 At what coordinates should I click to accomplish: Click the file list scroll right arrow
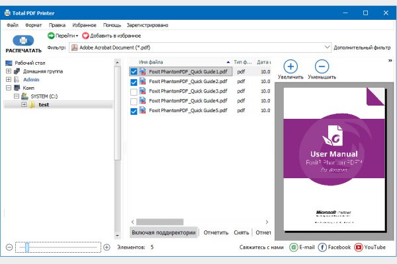tap(267, 222)
